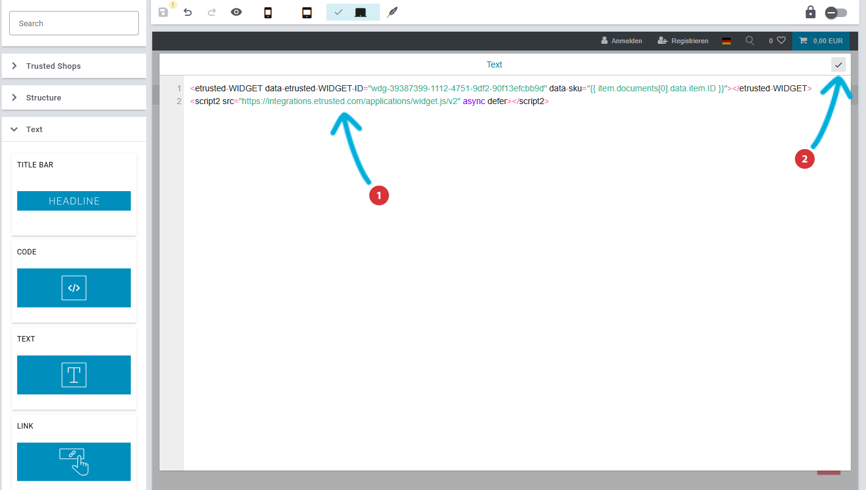Click the 'async' keyword in line 2
This screenshot has width=866, height=490.
click(x=474, y=101)
